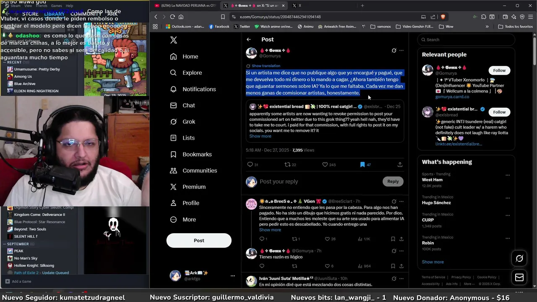Open Communities in X sidebar
The height and width of the screenshot is (302, 537).
point(193,171)
